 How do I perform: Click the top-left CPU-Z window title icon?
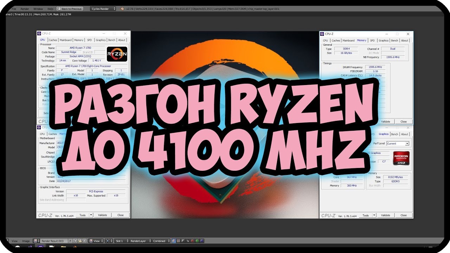click(x=39, y=34)
